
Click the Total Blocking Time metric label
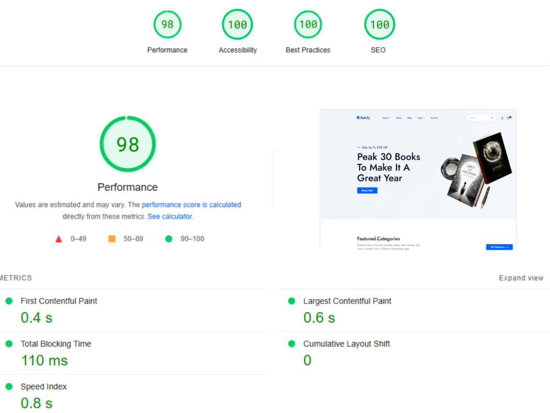[56, 344]
